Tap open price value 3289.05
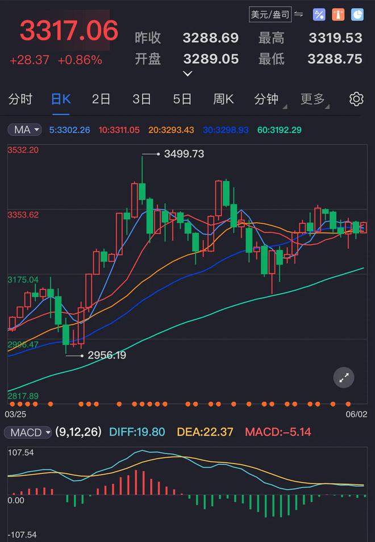The image size is (375, 542). 211,59
